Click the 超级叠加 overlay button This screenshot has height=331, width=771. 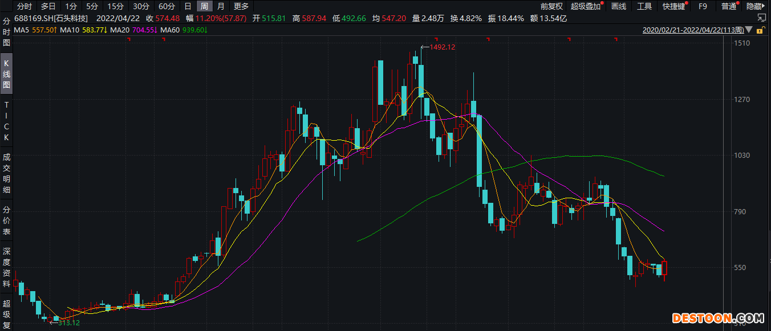(x=586, y=6)
